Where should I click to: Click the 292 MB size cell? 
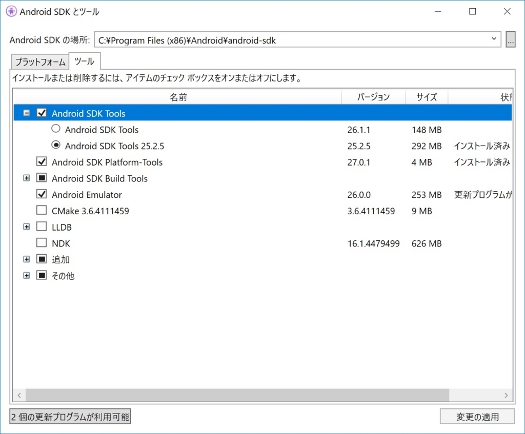427,146
